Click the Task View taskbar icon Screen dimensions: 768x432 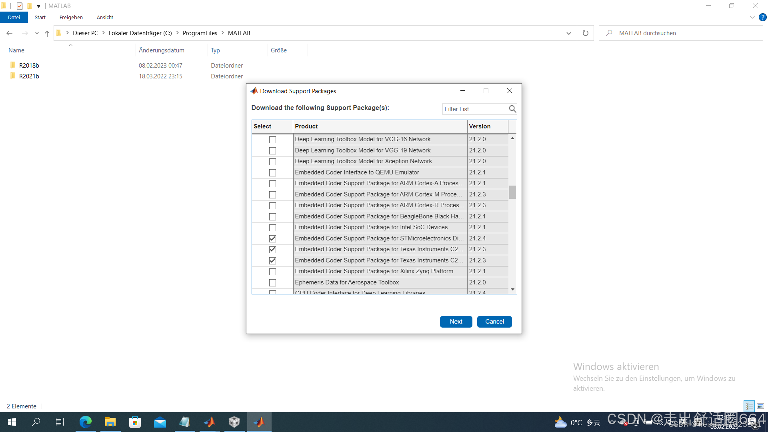(60, 422)
